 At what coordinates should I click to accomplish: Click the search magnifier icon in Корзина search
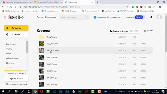[87, 17]
